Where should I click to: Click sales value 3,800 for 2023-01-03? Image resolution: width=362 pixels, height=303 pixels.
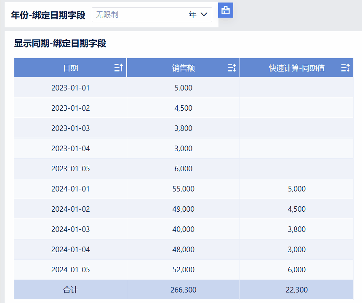tap(183, 128)
